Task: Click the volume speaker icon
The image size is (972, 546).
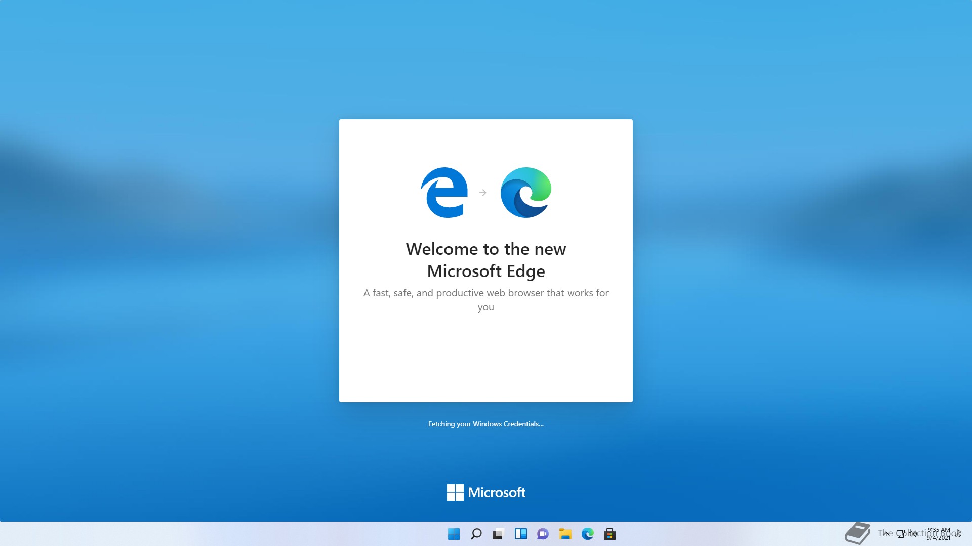Action: [x=913, y=533]
